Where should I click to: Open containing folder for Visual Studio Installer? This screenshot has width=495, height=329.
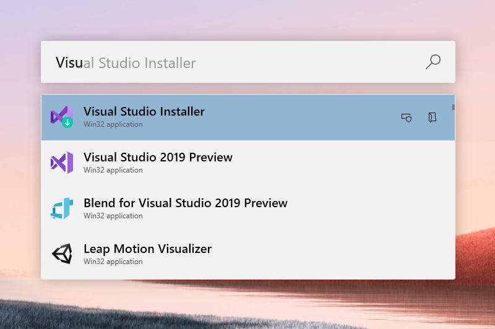point(433,117)
